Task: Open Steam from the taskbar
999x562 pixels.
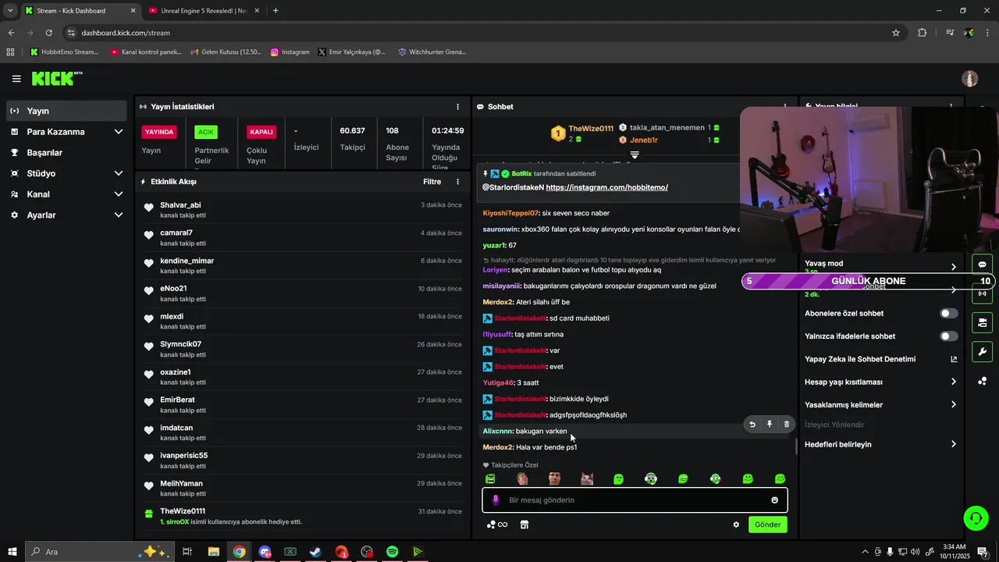Action: point(316,552)
